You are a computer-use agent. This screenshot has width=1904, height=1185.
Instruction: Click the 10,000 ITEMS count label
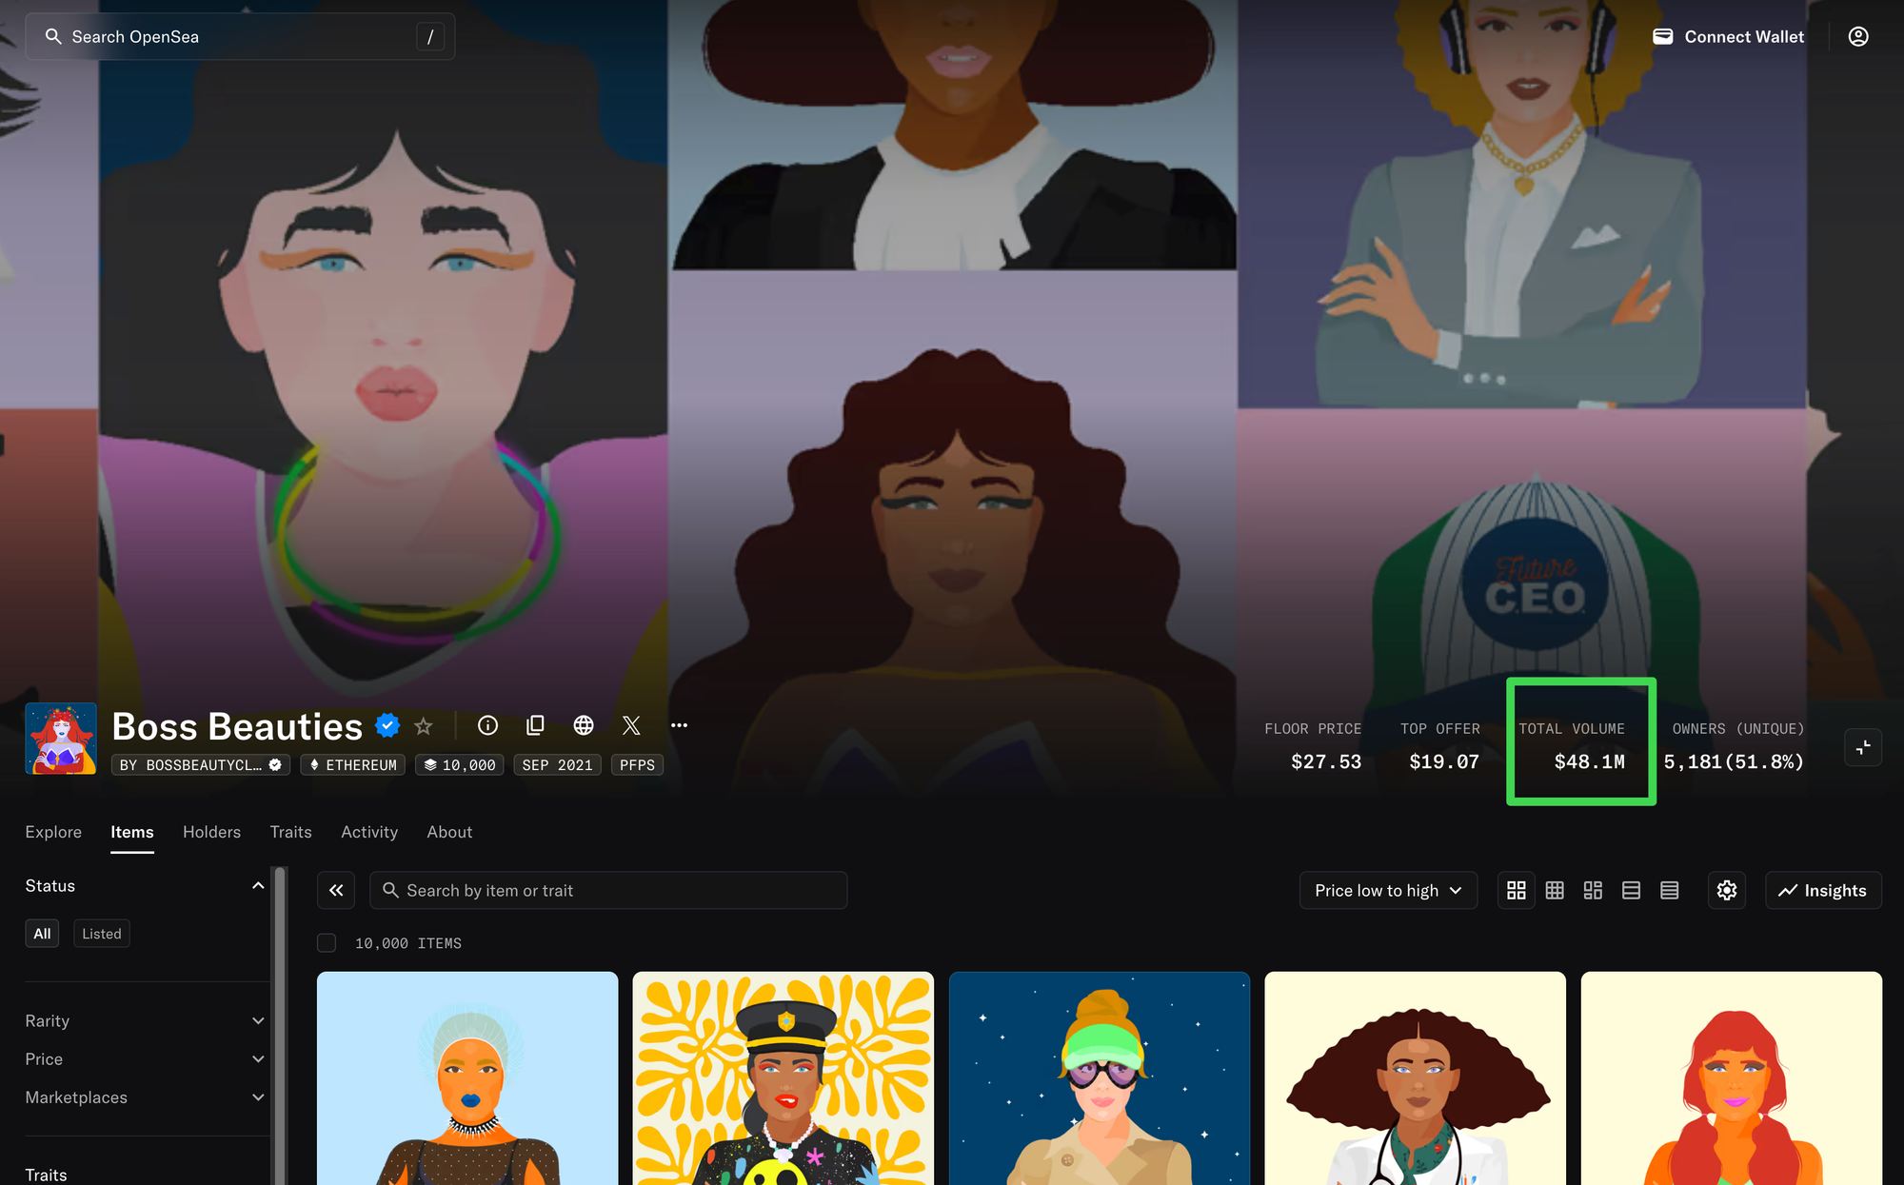[x=408, y=943]
